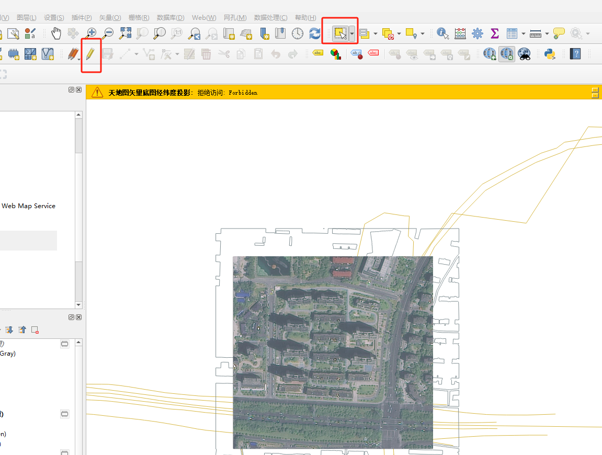
Task: Open the 矢量 (Vector) menu
Action: [110, 18]
